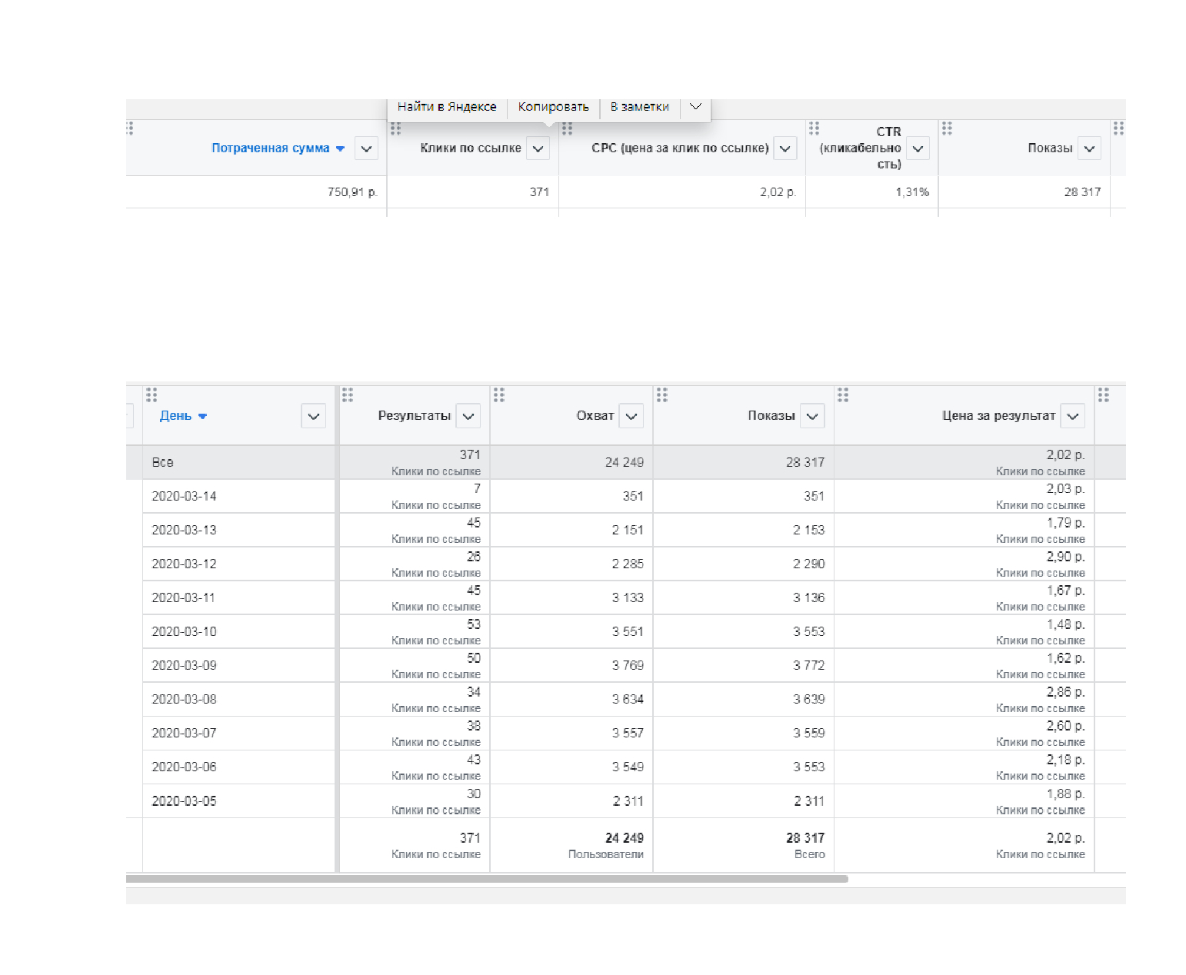This screenshot has width=1186, height=975.
Task: Open dropdown for CTR column header
Action: [x=918, y=148]
